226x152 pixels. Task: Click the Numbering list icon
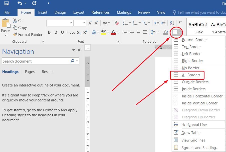click(135, 23)
